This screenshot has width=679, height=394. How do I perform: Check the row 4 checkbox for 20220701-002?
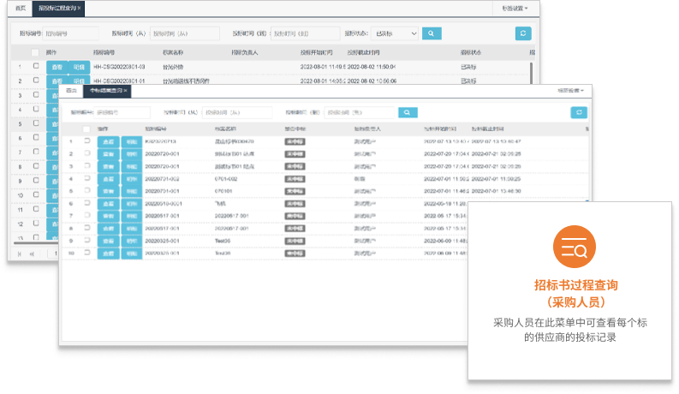86,178
